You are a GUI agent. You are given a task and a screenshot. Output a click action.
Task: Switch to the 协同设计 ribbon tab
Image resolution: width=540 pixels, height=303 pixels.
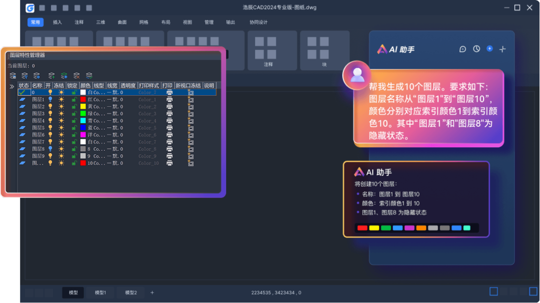click(258, 22)
